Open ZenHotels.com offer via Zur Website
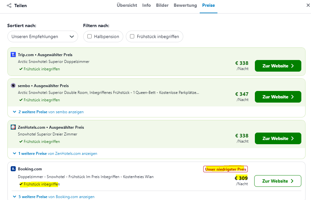Viewport: 311px width, 200px height. coord(278,138)
